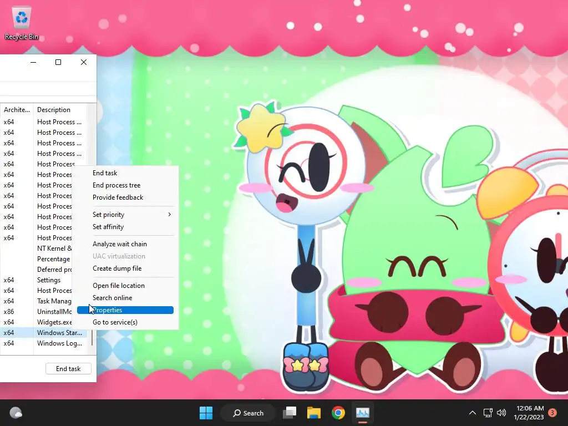Choose End task in the context menu
The height and width of the screenshot is (426, 568).
coord(125,173)
